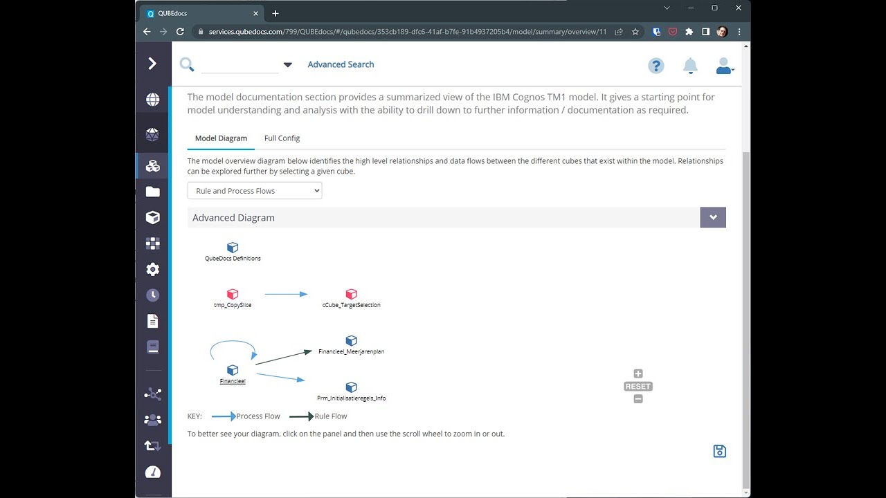Open the Bitwarden shield extension
Image resolution: width=886 pixels, height=498 pixels.
tap(656, 32)
